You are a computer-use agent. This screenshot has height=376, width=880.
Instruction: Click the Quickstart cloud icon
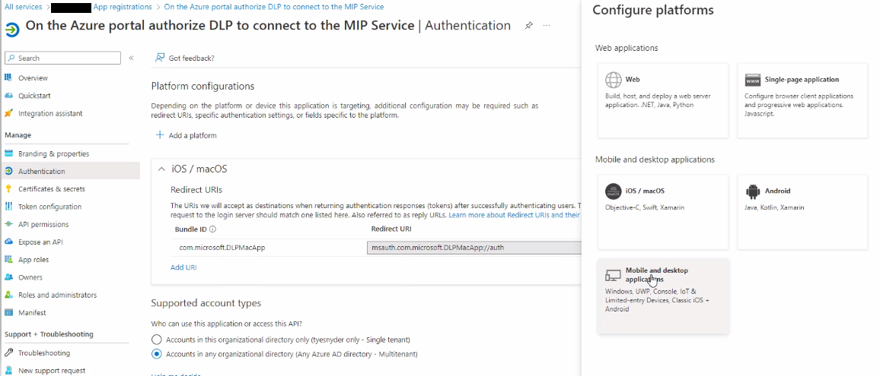(x=8, y=96)
